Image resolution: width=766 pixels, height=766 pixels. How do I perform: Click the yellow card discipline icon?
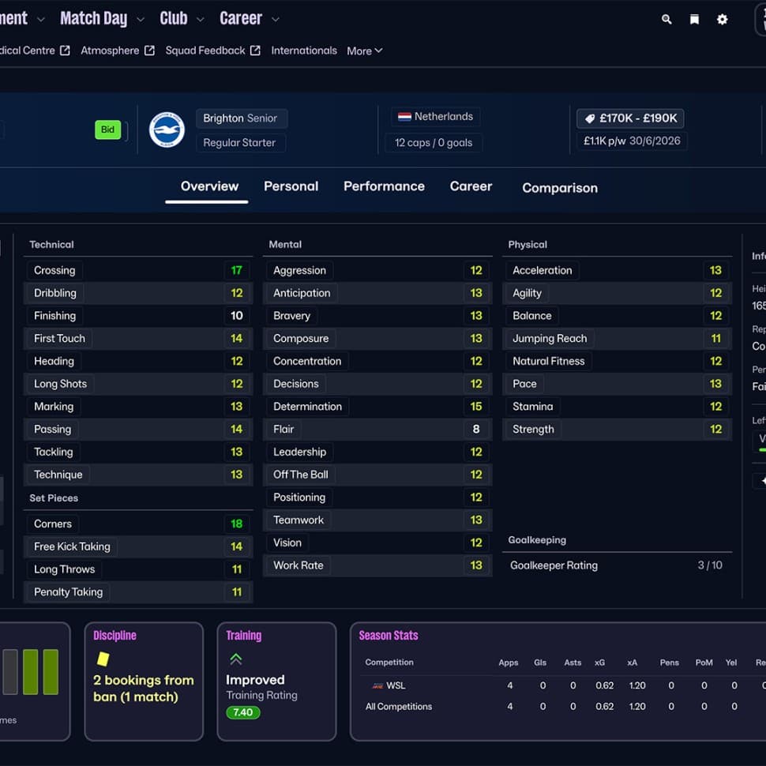pyautogui.click(x=103, y=659)
